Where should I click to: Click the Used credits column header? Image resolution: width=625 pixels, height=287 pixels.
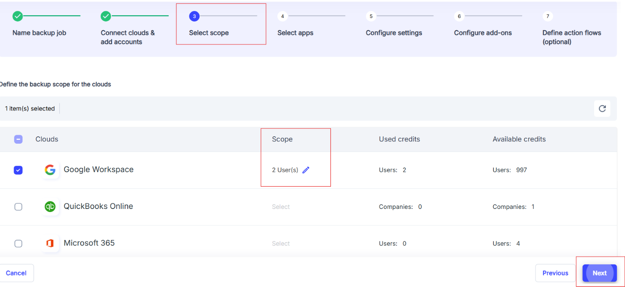[399, 139]
